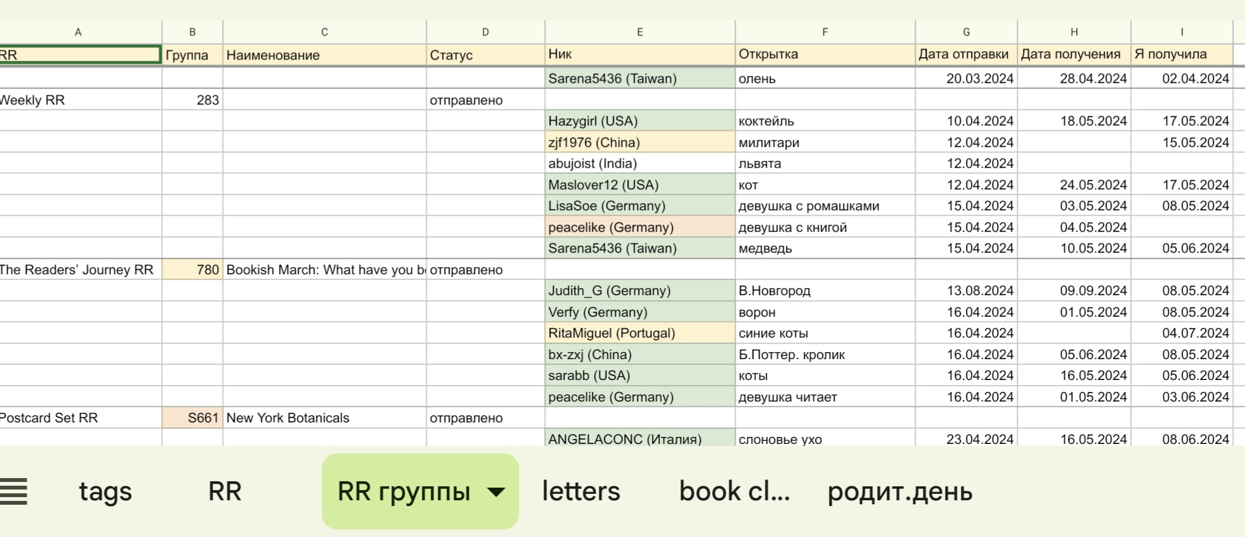Click the Статус header cell
The height and width of the screenshot is (537, 1245).
[x=486, y=55]
